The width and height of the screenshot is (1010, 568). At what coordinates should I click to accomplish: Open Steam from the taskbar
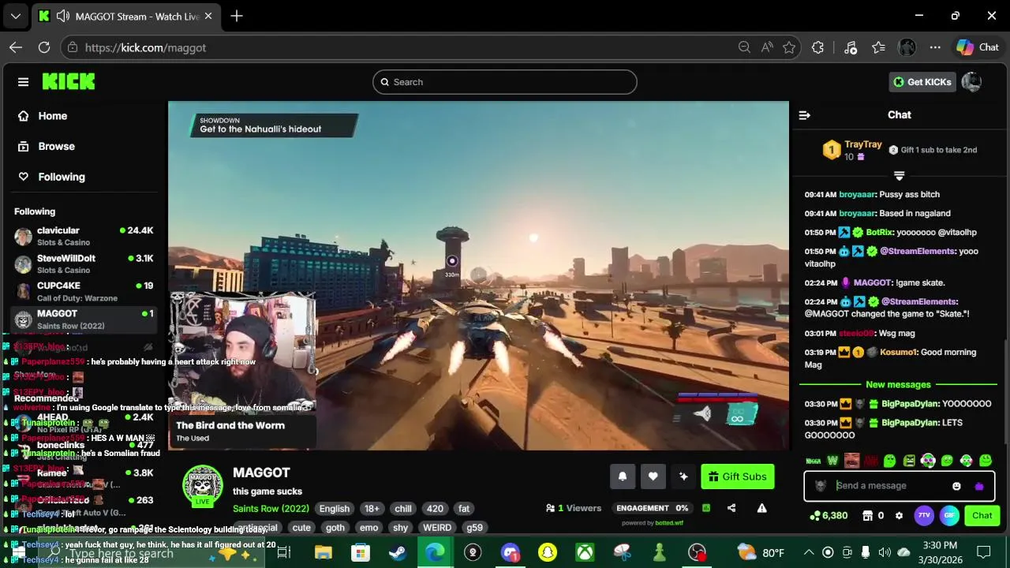398,553
